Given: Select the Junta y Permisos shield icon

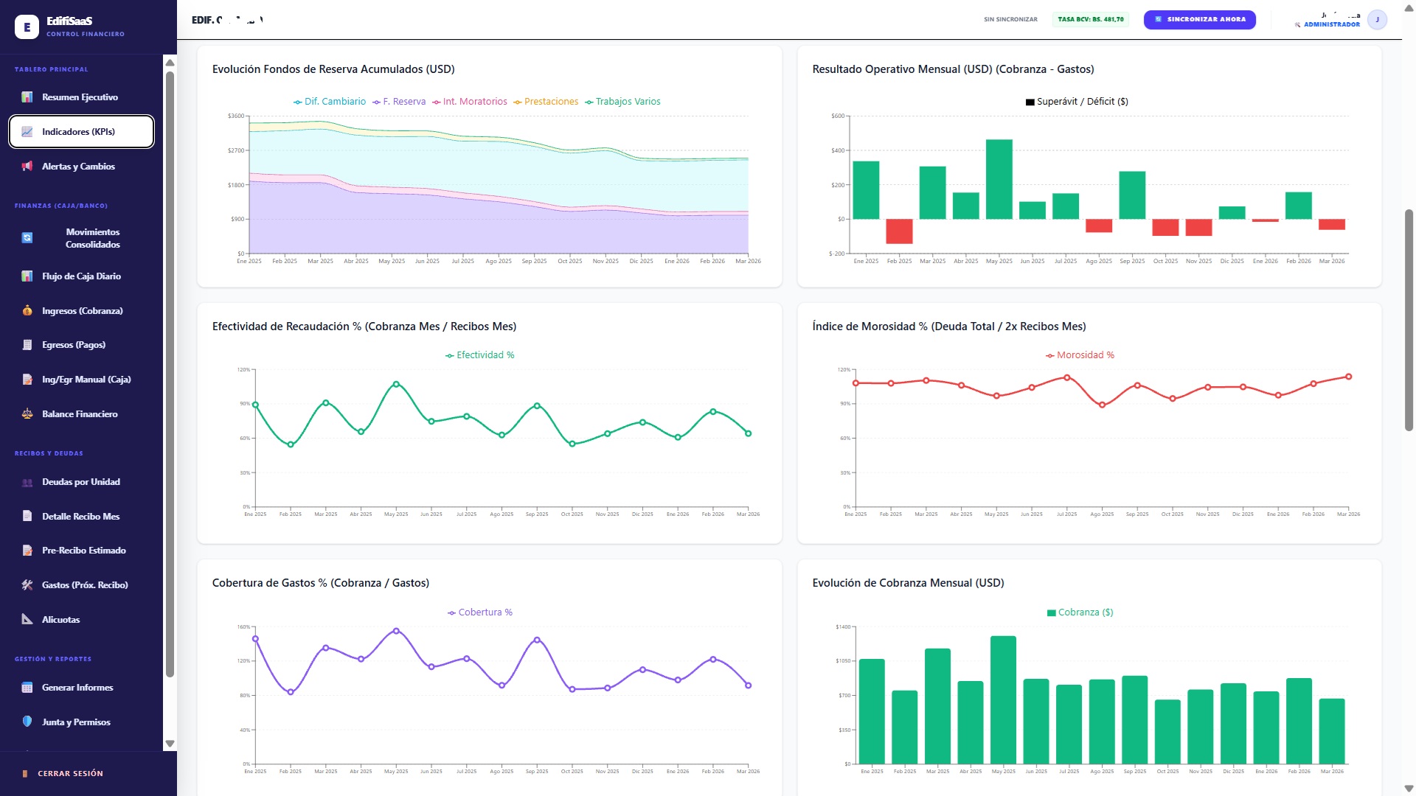Looking at the screenshot, I should 27,722.
